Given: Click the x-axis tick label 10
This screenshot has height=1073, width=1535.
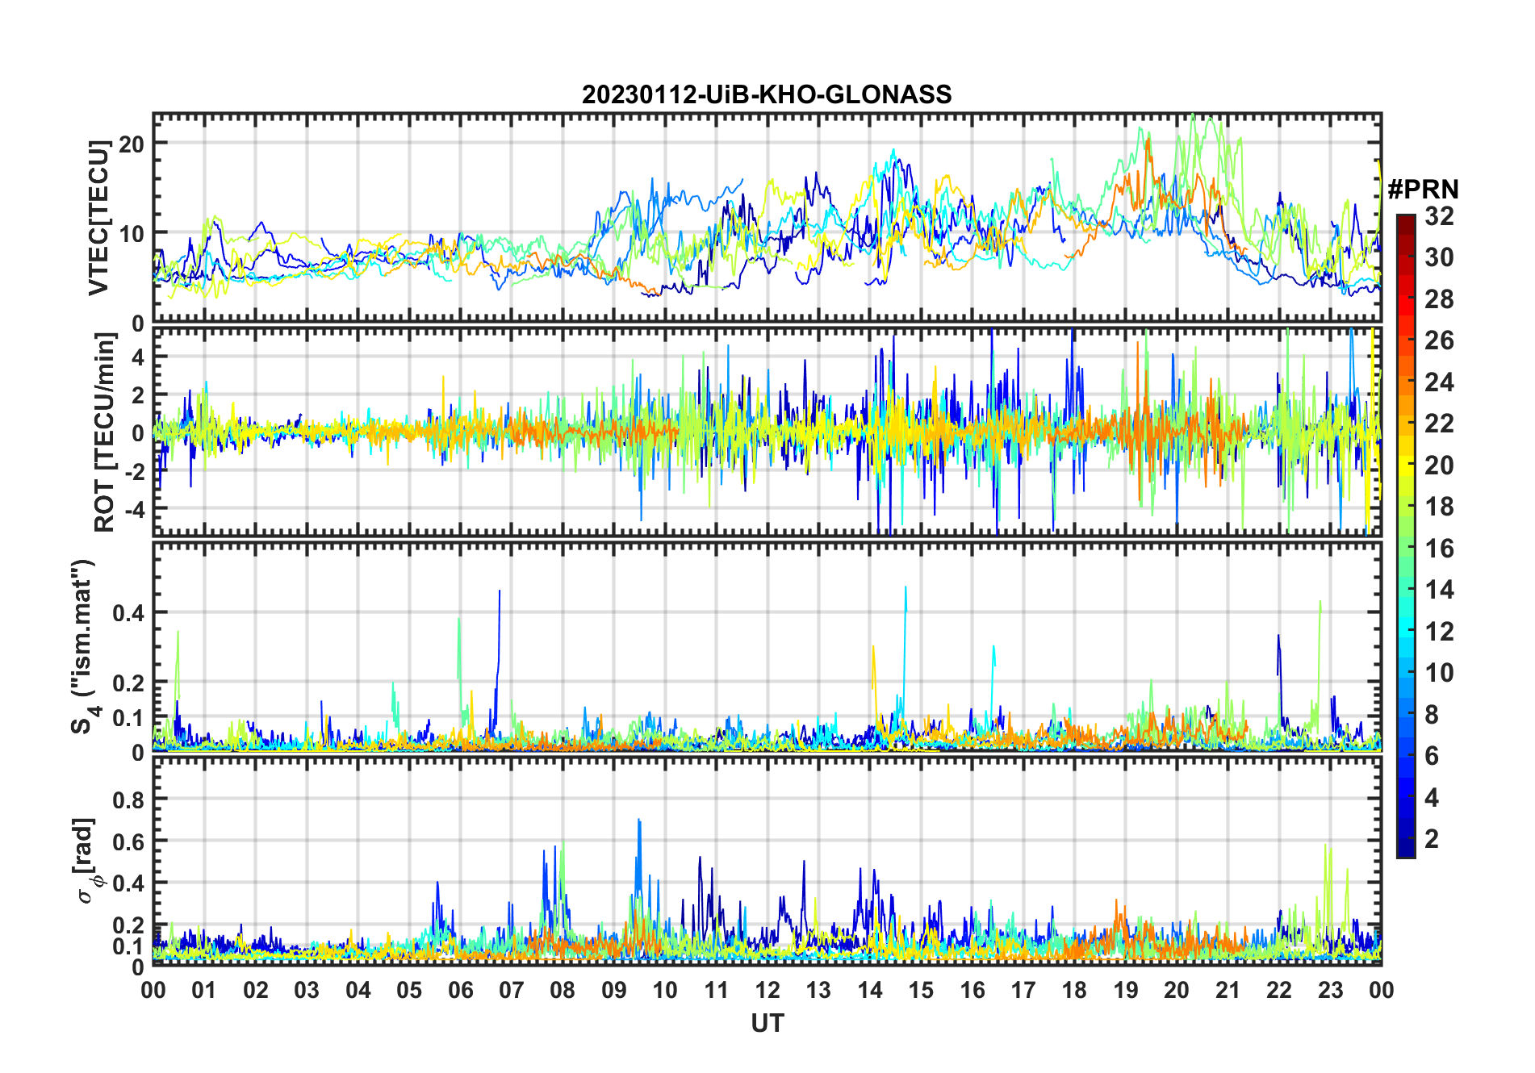Looking at the screenshot, I should (x=665, y=991).
